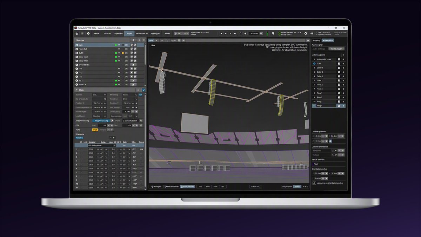Add listening point with plus icon
The width and height of the screenshot is (421, 237).
(x=344, y=55)
